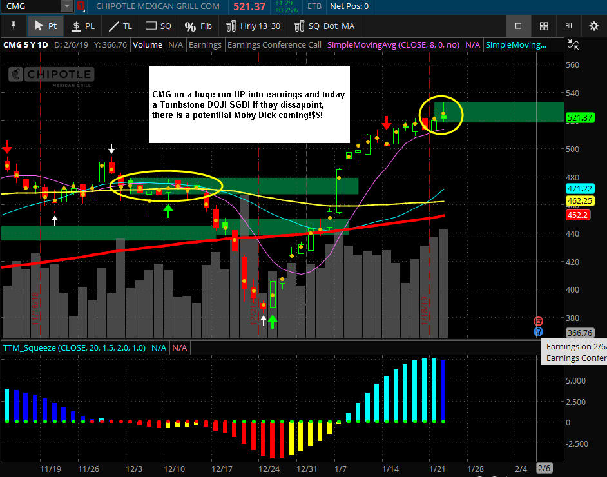607x477 pixels.
Task: Click the red symbol-link icon beside CMG
Action: (x=81, y=6)
